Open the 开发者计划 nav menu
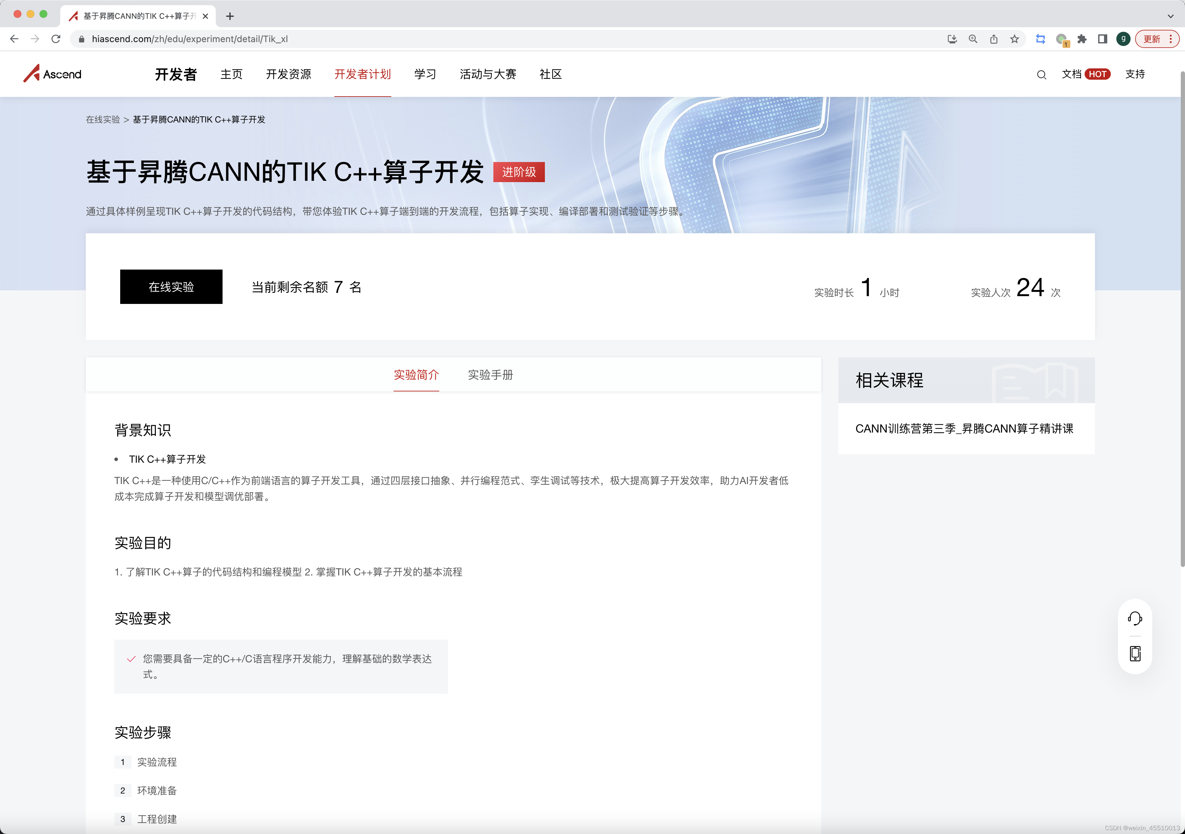 pos(362,74)
